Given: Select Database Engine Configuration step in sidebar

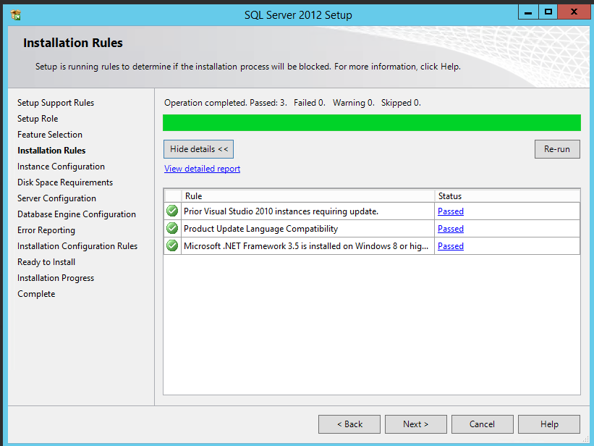Looking at the screenshot, I should tap(77, 214).
